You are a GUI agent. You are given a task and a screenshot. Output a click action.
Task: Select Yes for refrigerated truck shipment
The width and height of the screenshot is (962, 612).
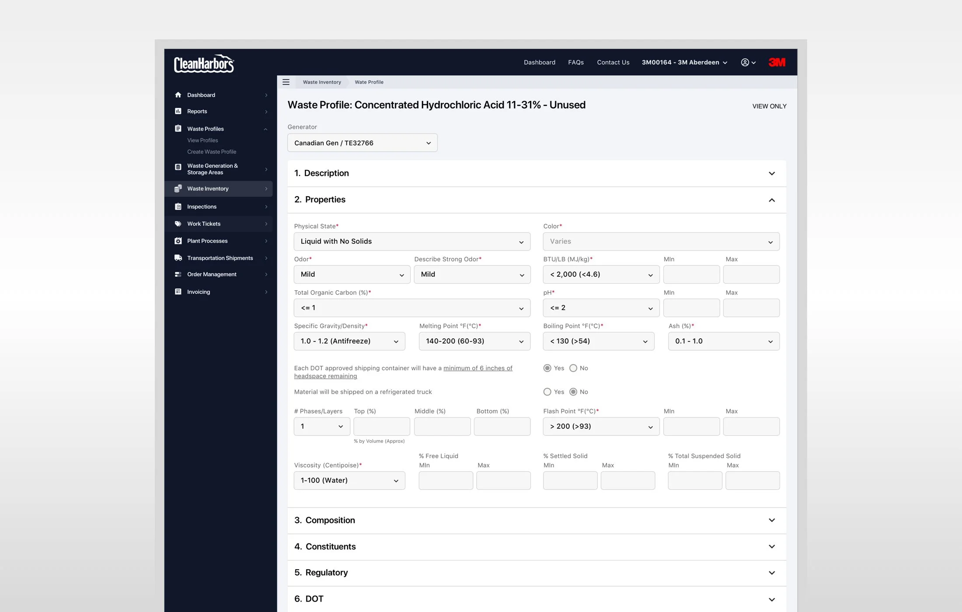tap(547, 392)
